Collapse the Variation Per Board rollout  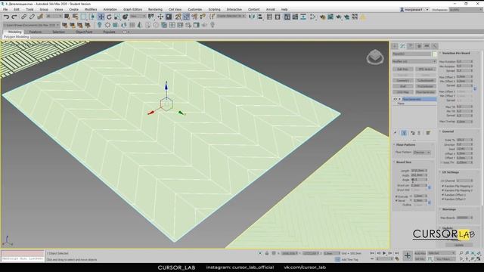[455, 53]
